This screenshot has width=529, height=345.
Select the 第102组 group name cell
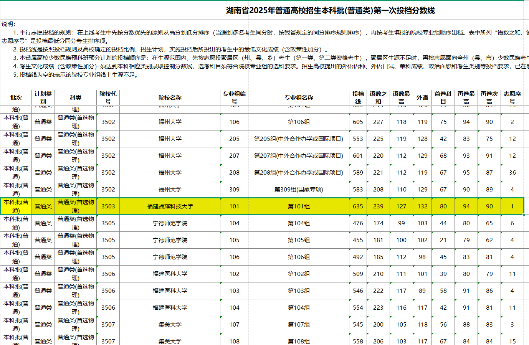[x=299, y=274]
